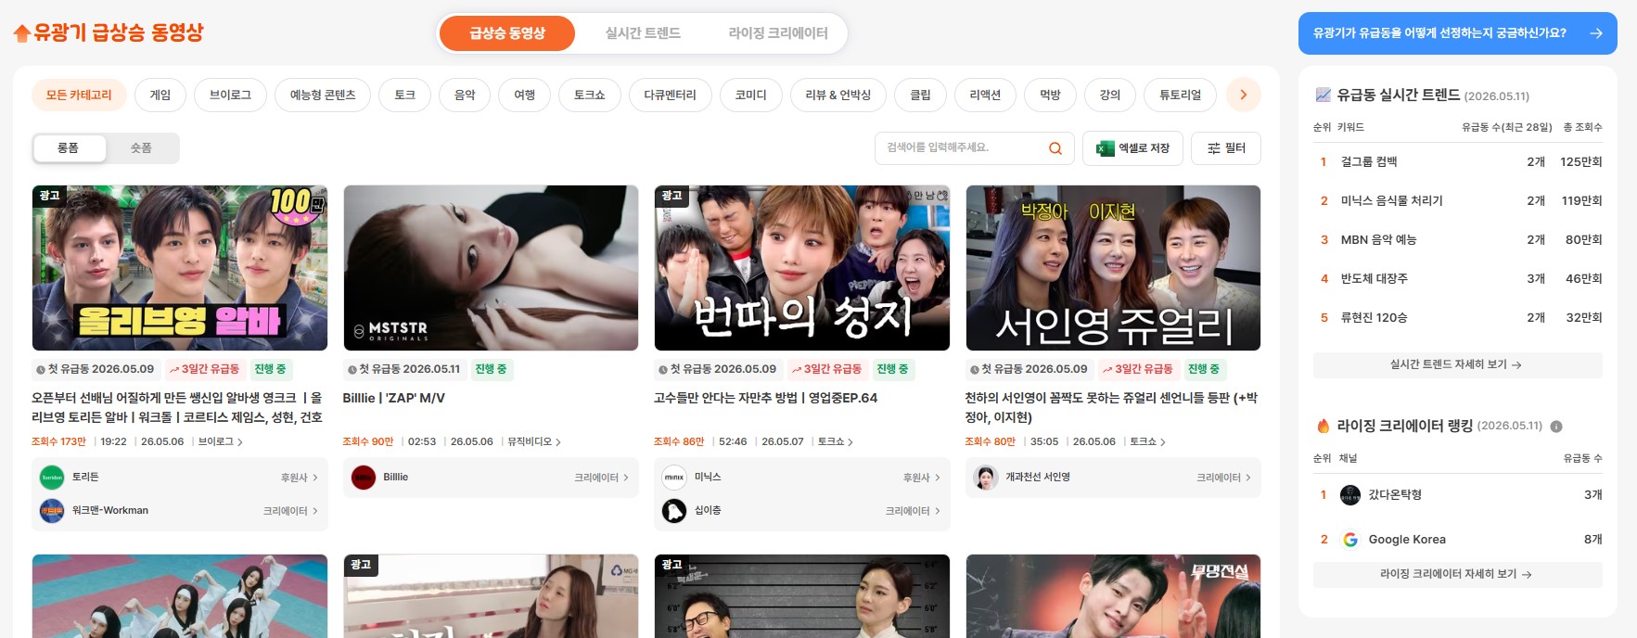Open the 걸그룹 컴백 trend keyword
1637x638 pixels.
point(1369,162)
